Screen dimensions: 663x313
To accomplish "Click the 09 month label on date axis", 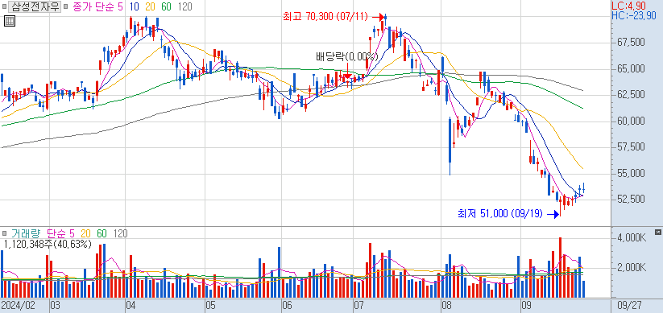I will (526, 306).
